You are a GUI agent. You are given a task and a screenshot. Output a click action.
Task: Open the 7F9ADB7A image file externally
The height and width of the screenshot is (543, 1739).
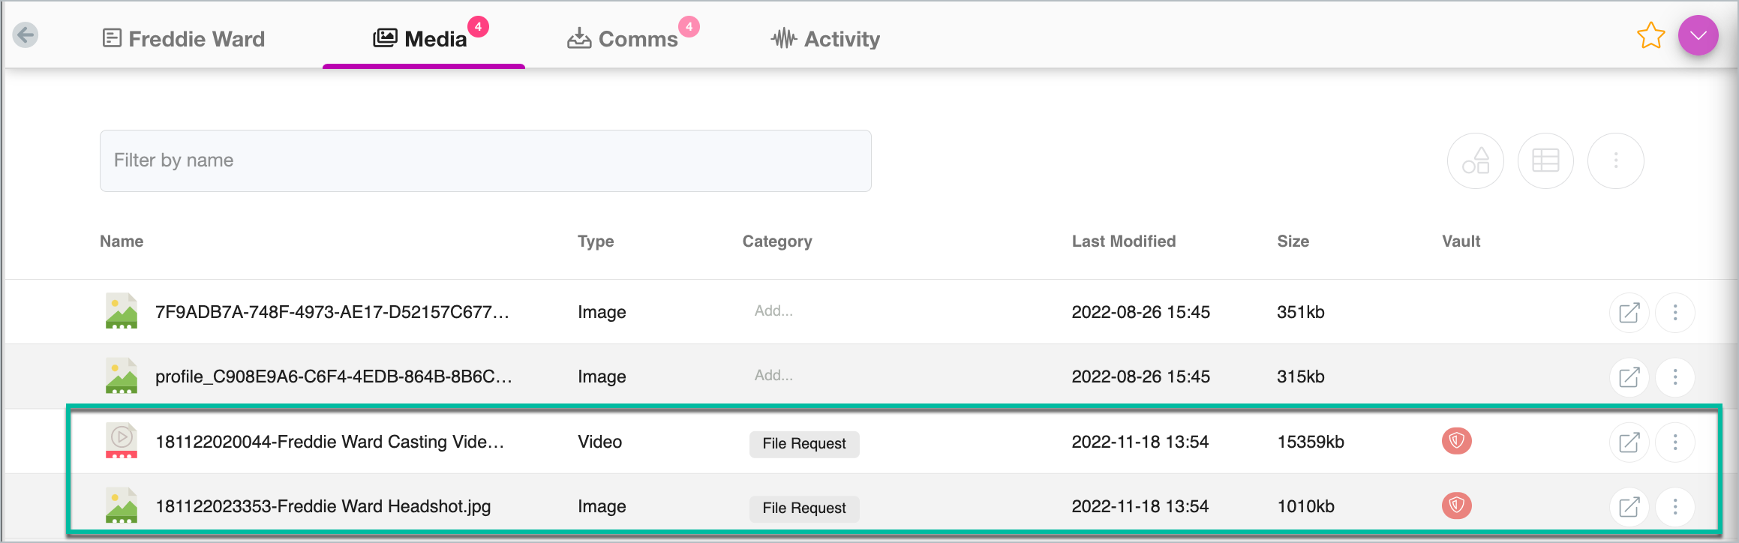1629,313
